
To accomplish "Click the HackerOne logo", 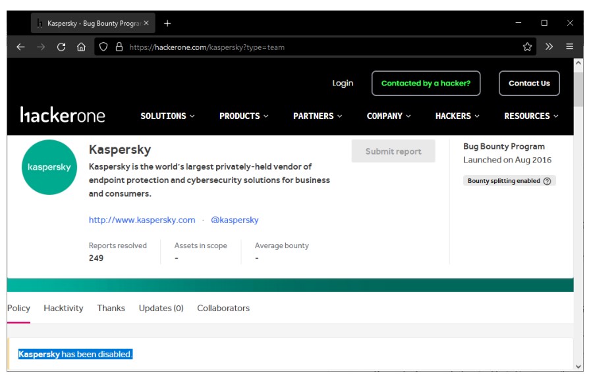I will [63, 115].
